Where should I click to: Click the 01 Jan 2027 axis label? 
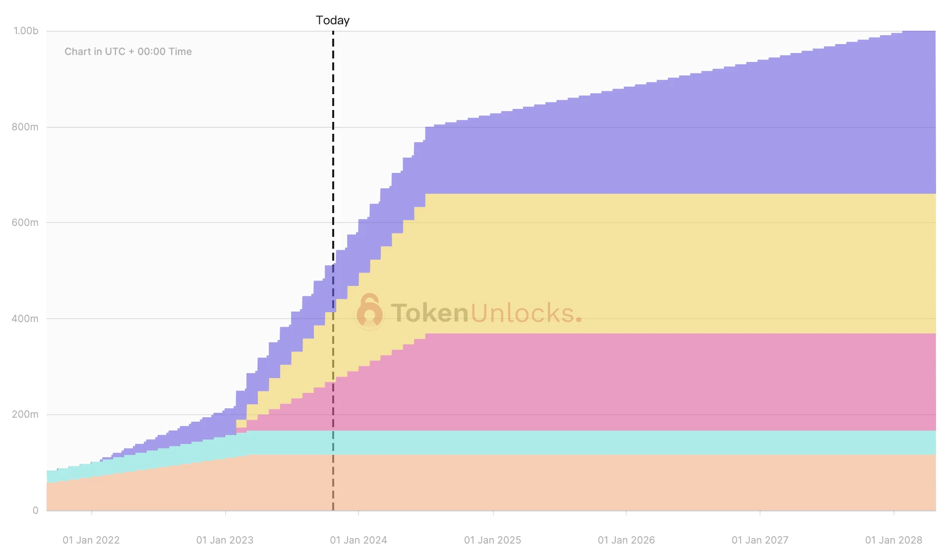[x=760, y=540]
